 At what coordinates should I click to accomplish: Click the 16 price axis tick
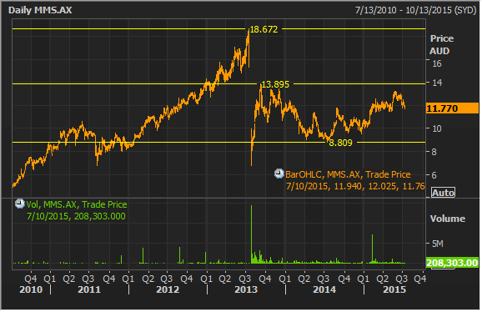[x=436, y=63]
